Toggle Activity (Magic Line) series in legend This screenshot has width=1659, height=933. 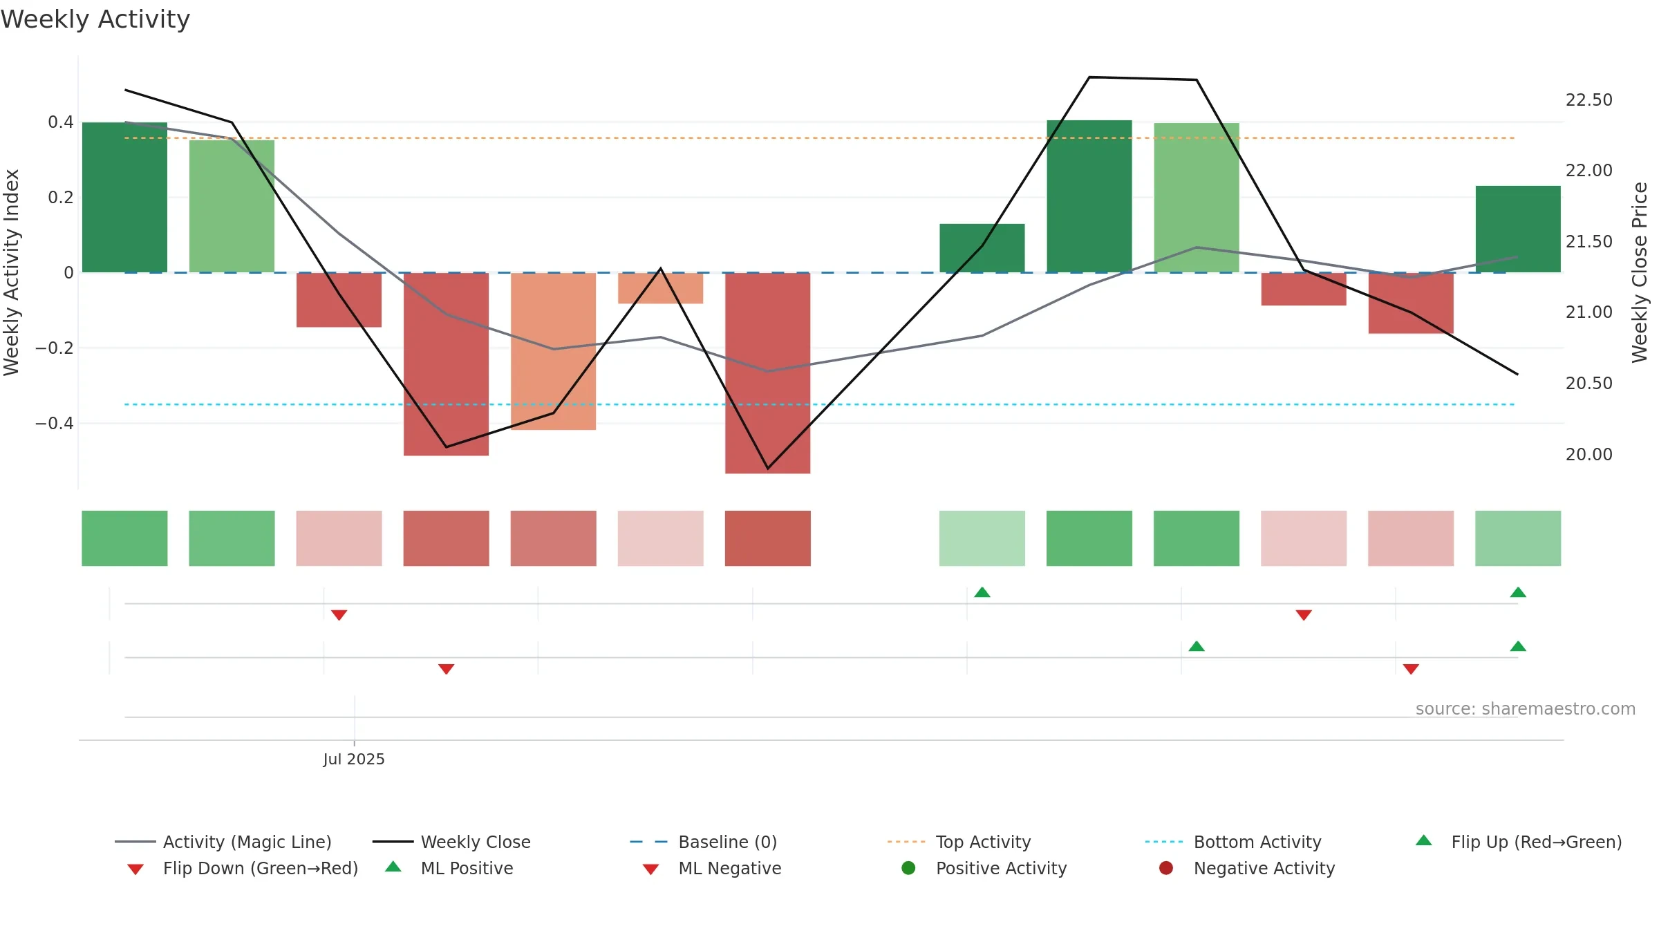point(223,842)
